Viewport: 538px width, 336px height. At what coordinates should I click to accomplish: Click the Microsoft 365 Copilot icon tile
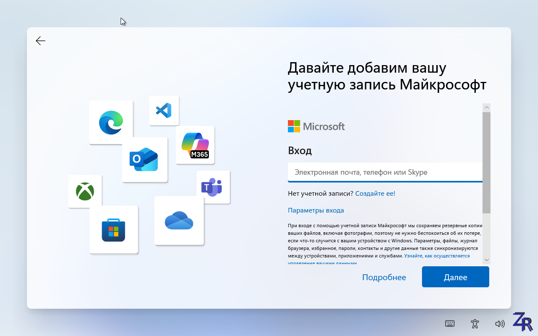tap(195, 145)
